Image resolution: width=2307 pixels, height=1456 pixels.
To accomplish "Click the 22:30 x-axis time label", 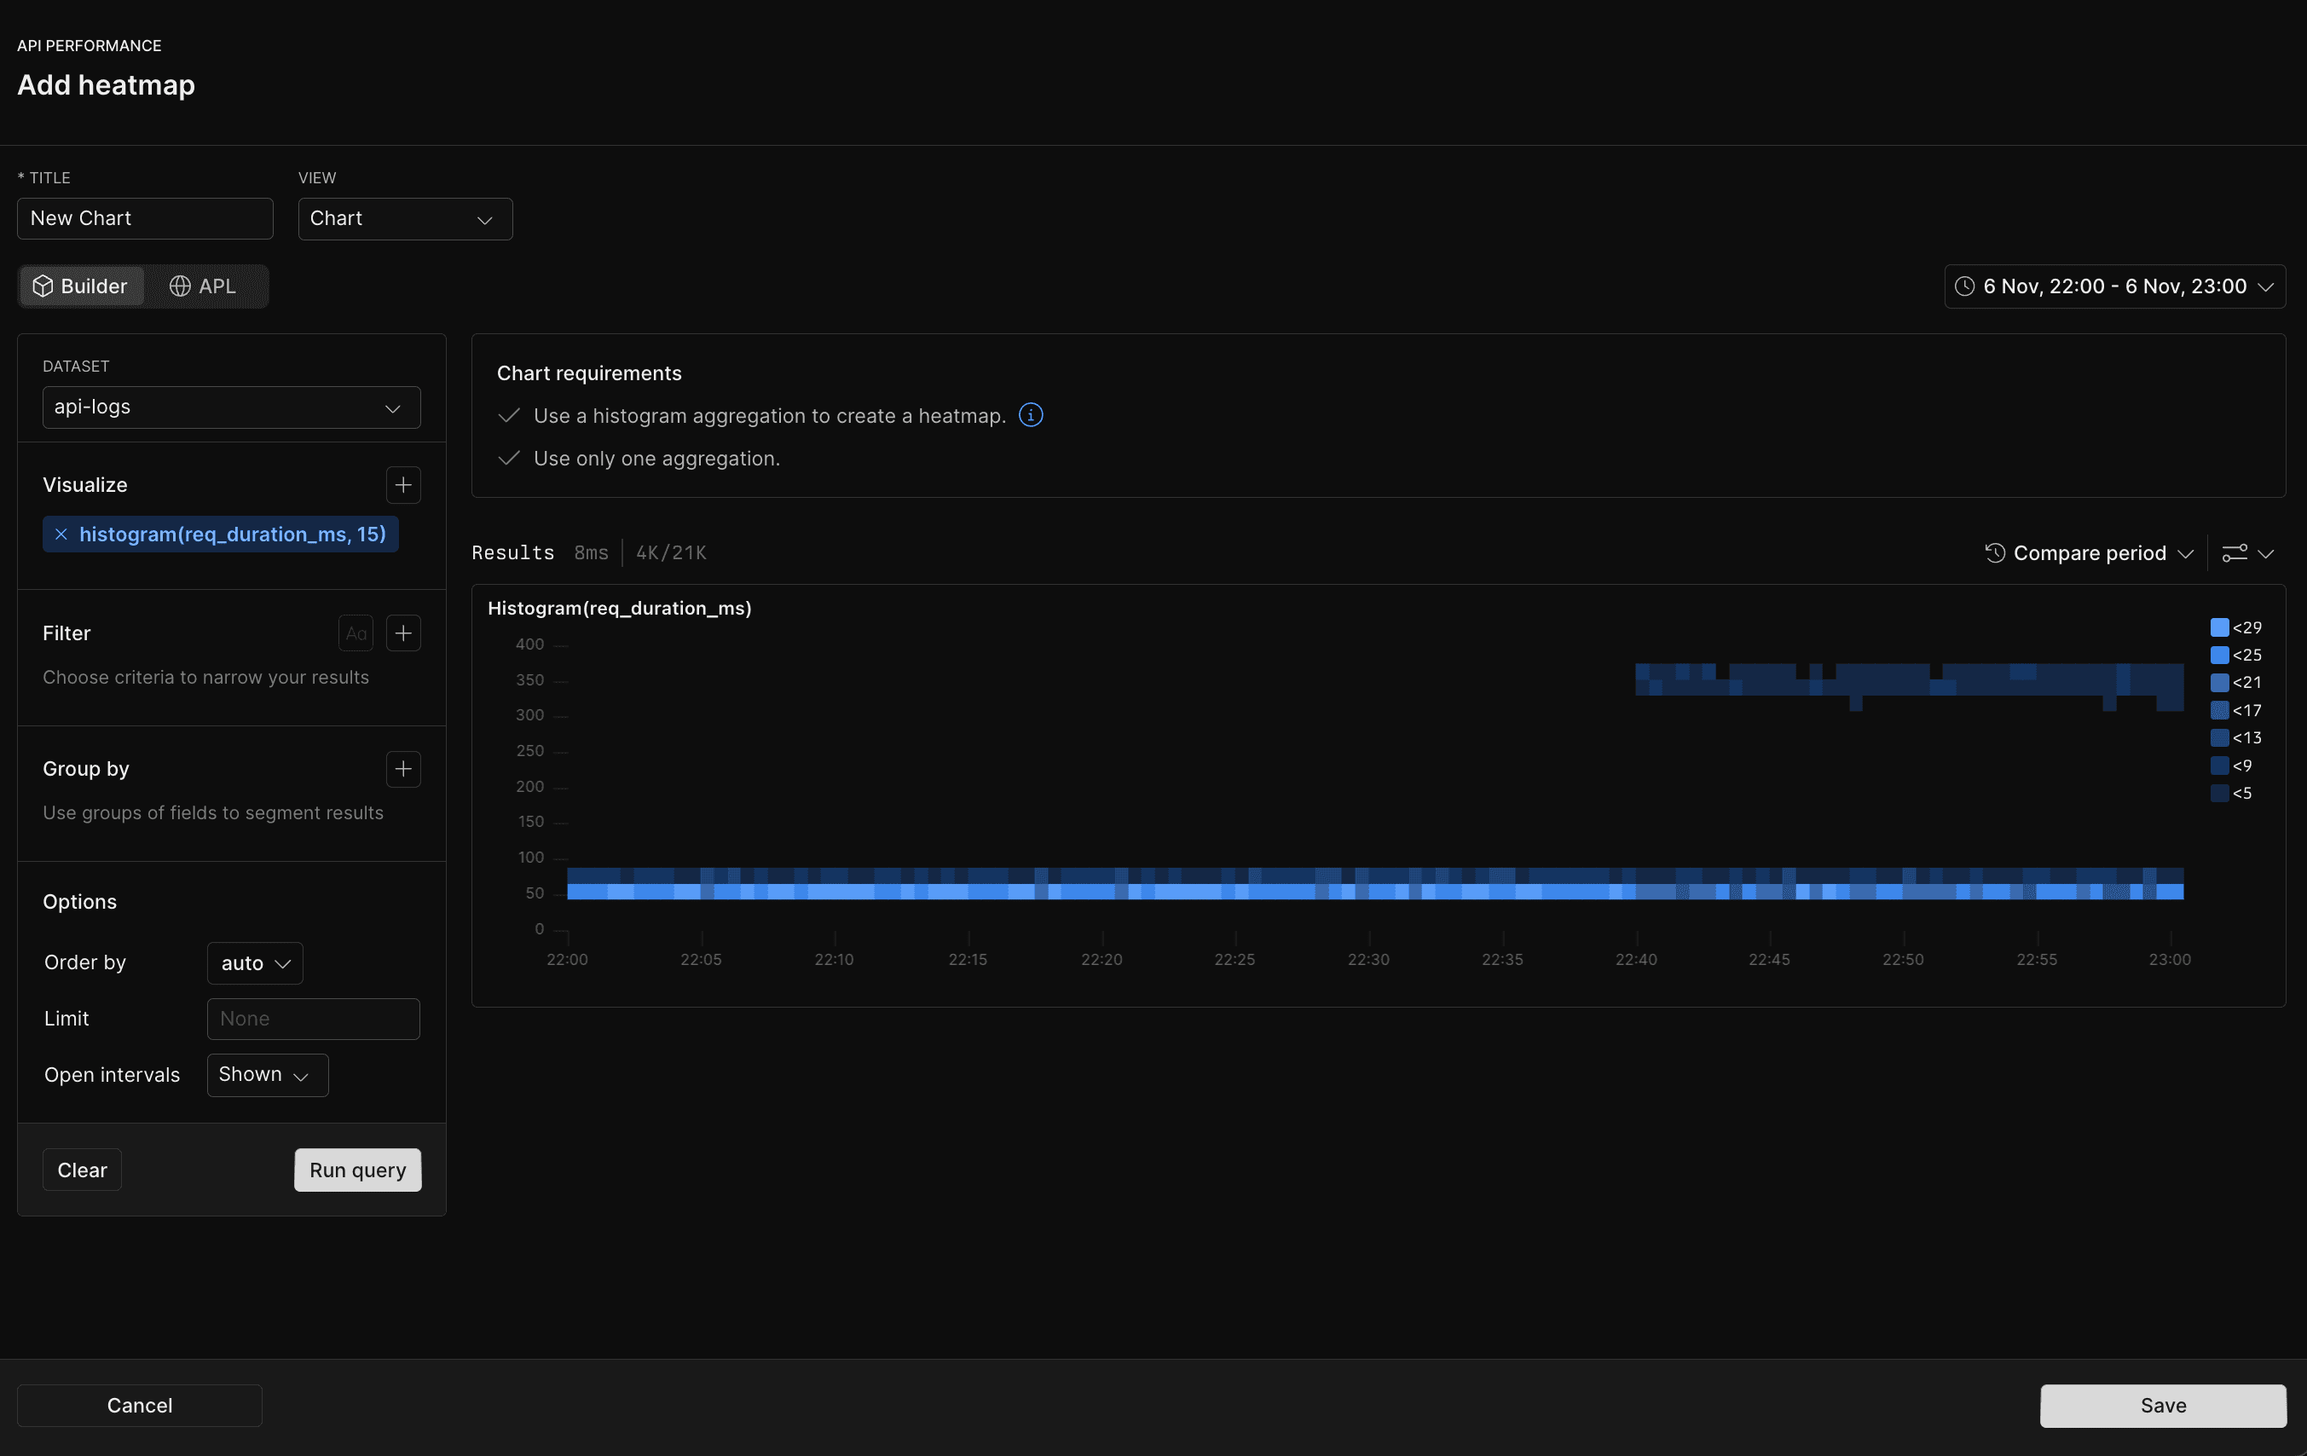I will click(x=1368, y=960).
